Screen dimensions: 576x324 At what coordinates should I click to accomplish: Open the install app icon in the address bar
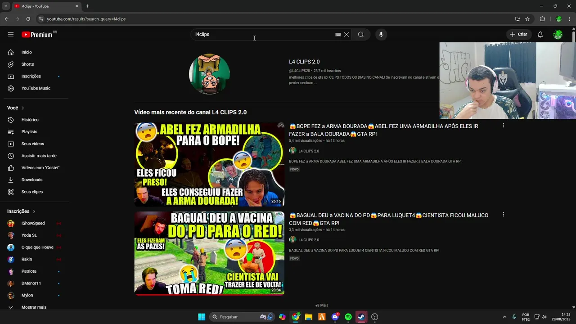tap(517, 19)
